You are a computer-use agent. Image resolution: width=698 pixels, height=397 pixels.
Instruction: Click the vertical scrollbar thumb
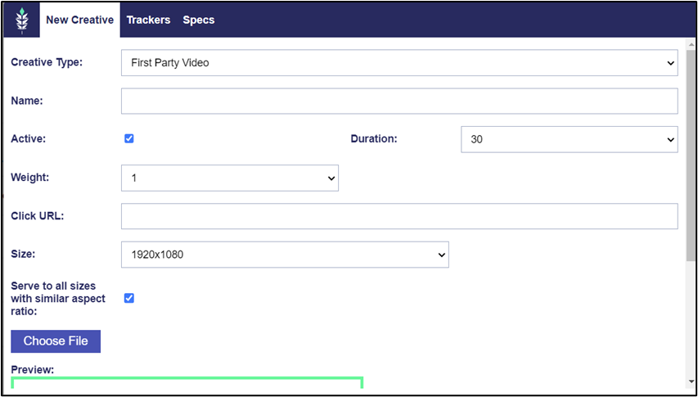[691, 156]
